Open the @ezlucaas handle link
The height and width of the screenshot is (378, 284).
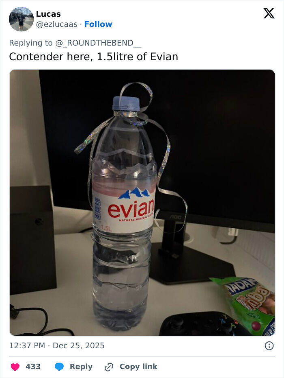[57, 24]
